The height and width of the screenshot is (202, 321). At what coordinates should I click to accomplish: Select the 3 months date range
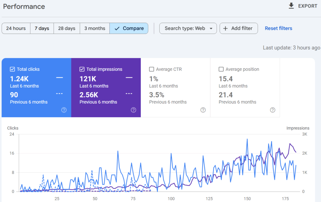[x=95, y=28]
